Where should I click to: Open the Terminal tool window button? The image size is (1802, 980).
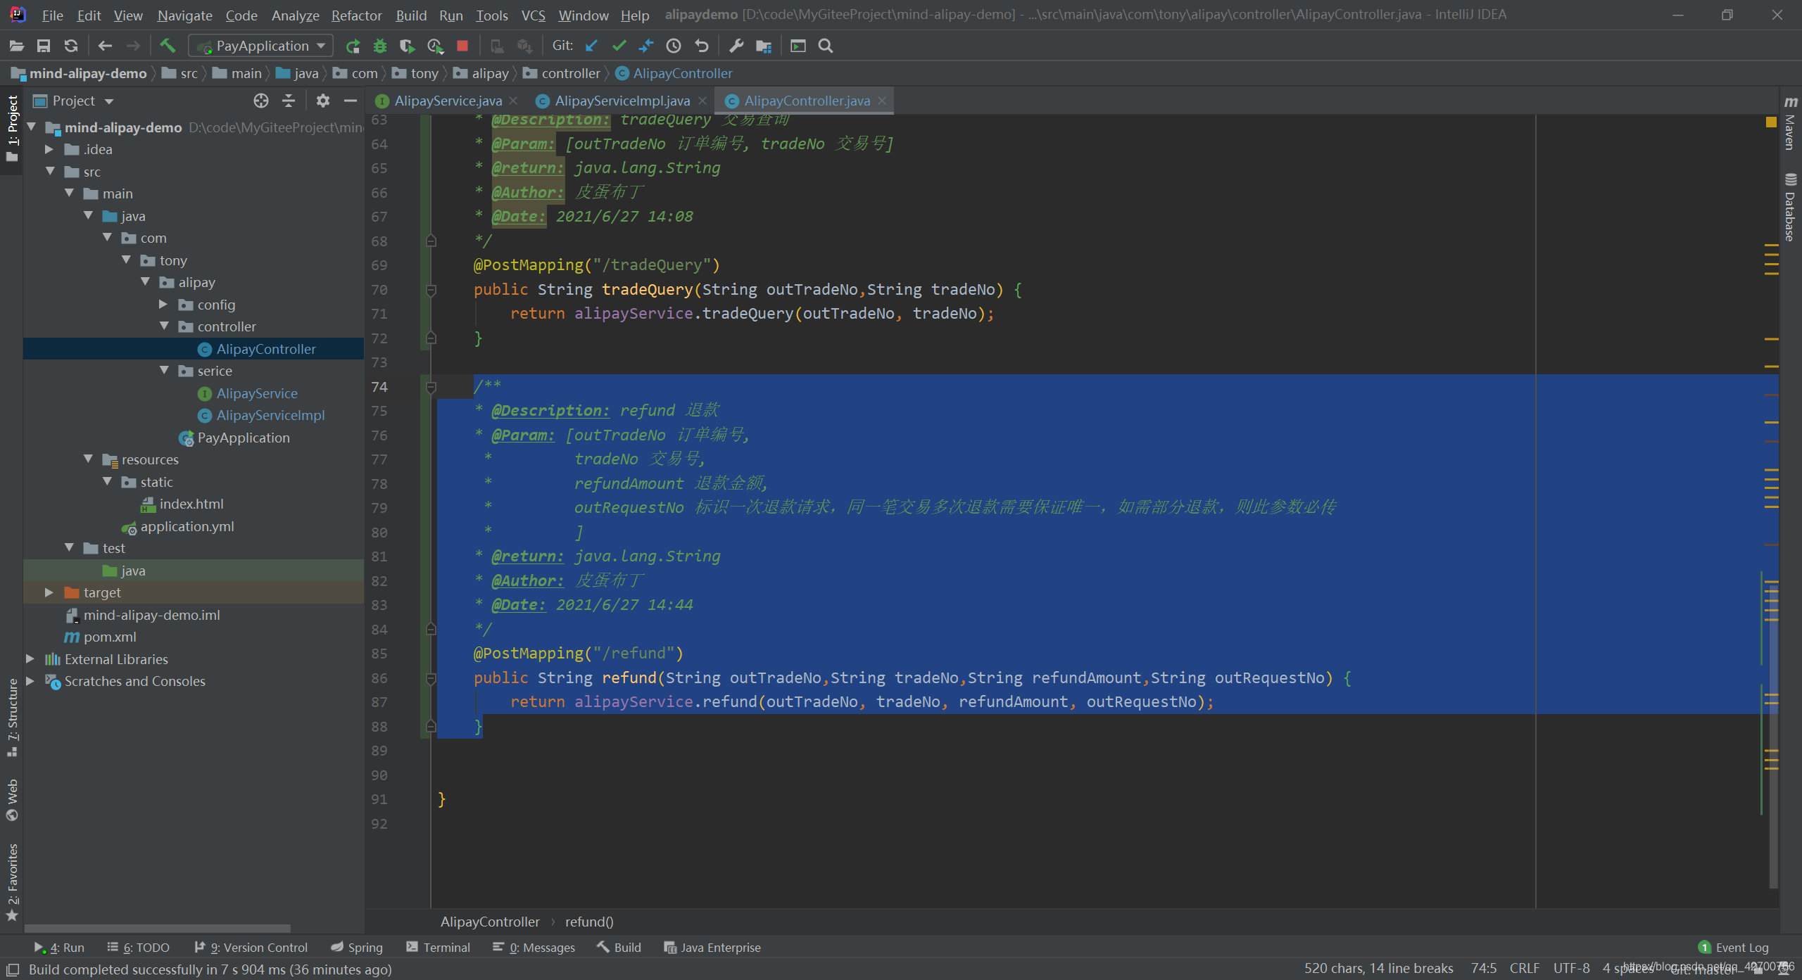439,947
